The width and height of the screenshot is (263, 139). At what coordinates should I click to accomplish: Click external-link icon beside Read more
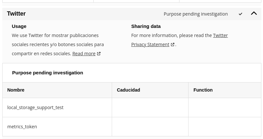99,54
